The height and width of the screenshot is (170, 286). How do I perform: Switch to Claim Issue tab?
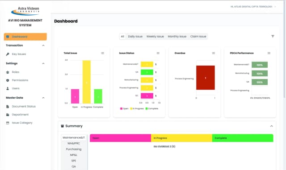(198, 37)
